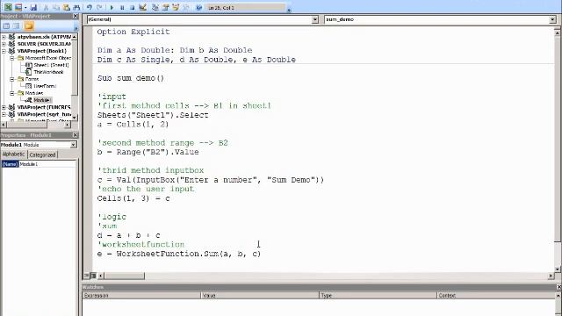The image size is (562, 316).
Task: Toggle Design Mode icon
Action: (x=142, y=7)
